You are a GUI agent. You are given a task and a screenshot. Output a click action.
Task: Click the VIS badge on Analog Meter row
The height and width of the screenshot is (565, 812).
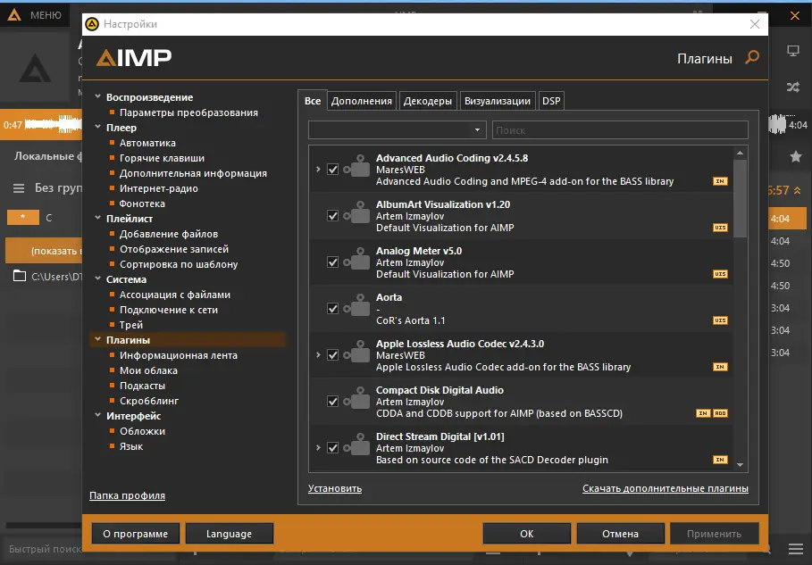pyautogui.click(x=720, y=274)
